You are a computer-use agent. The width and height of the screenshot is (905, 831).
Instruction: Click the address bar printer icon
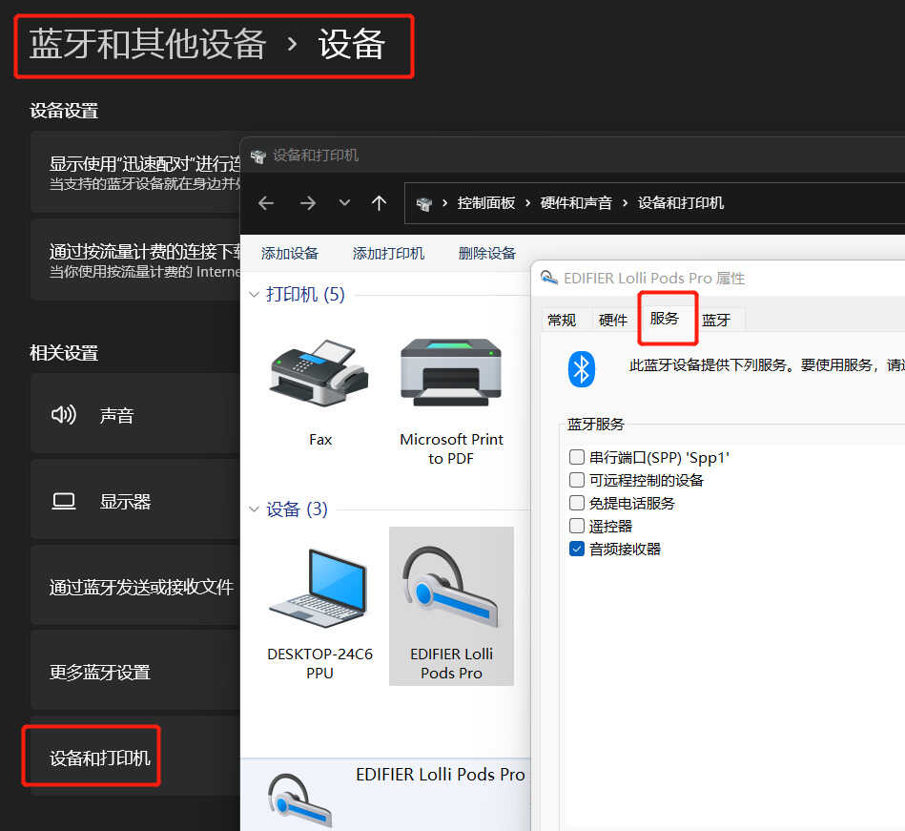[x=424, y=203]
